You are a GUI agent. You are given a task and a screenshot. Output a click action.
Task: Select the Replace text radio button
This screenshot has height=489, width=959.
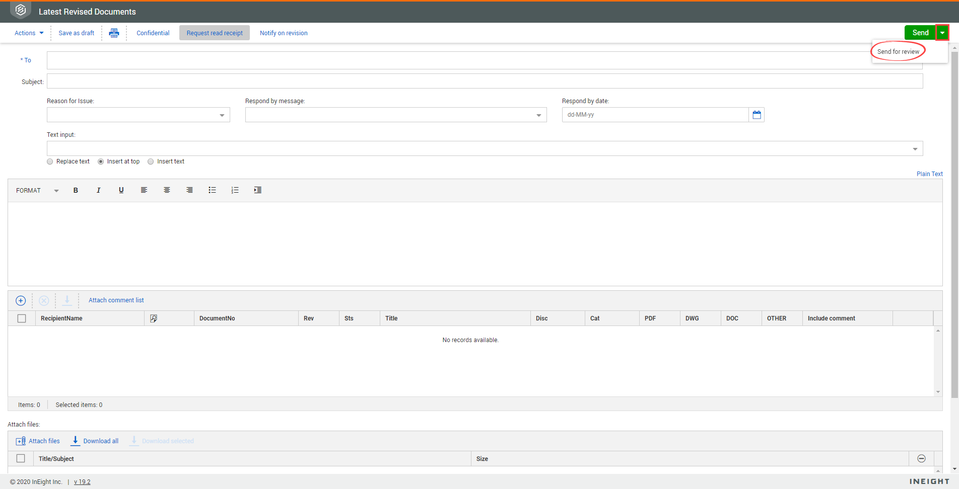coord(50,161)
